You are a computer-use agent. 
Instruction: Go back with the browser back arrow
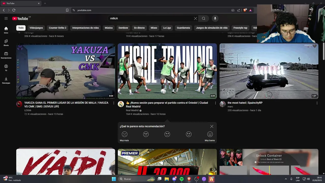tap(4, 10)
